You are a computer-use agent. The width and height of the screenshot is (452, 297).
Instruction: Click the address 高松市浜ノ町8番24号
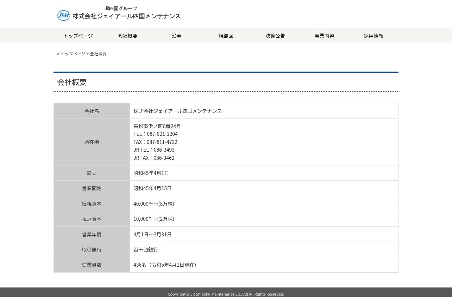tap(157, 126)
